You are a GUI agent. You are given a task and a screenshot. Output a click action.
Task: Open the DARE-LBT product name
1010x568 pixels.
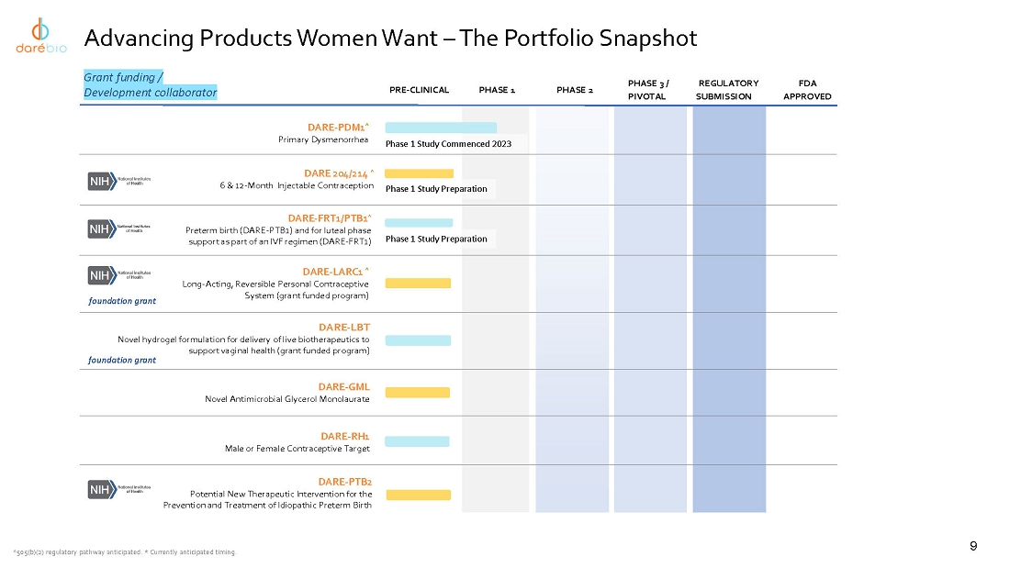coord(343,327)
